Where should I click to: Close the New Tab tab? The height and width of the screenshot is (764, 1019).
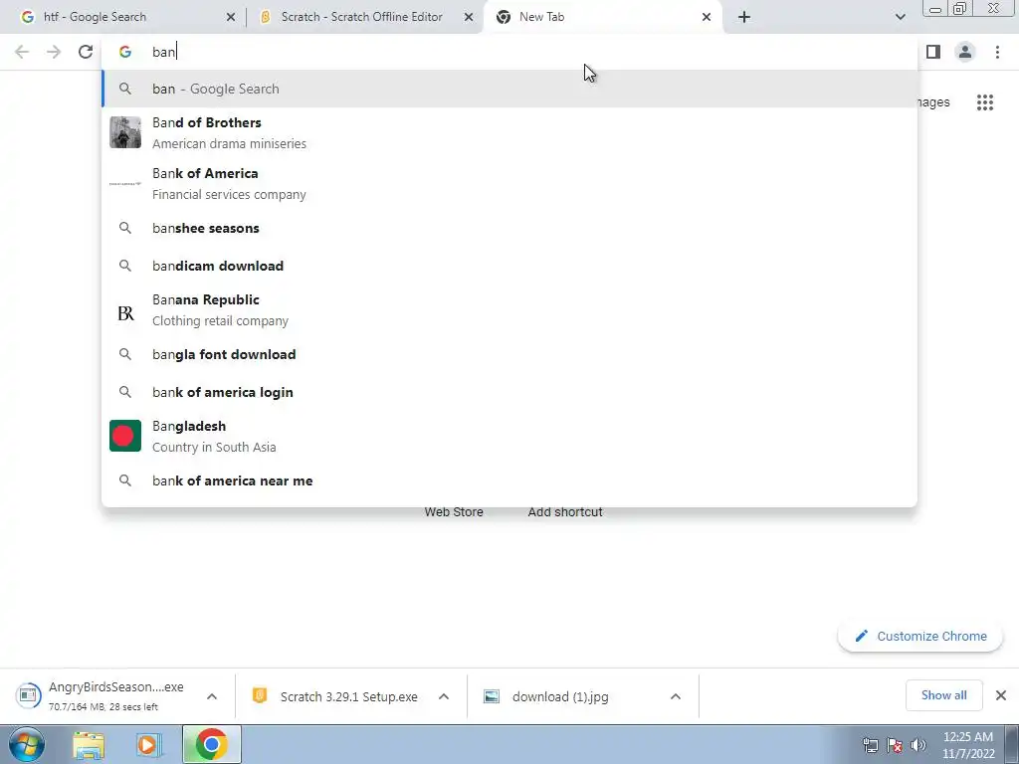[x=707, y=17]
